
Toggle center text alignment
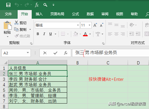click(x=116, y=34)
